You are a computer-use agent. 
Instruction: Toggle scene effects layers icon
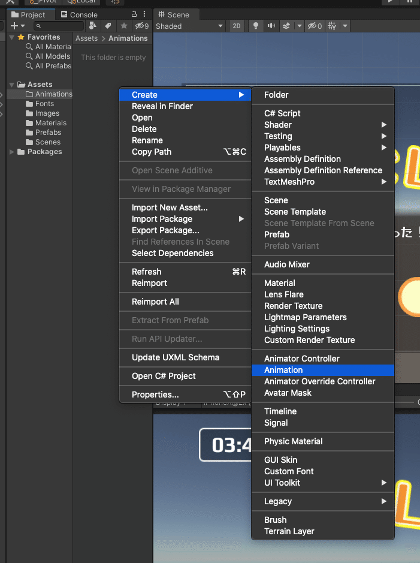[286, 26]
